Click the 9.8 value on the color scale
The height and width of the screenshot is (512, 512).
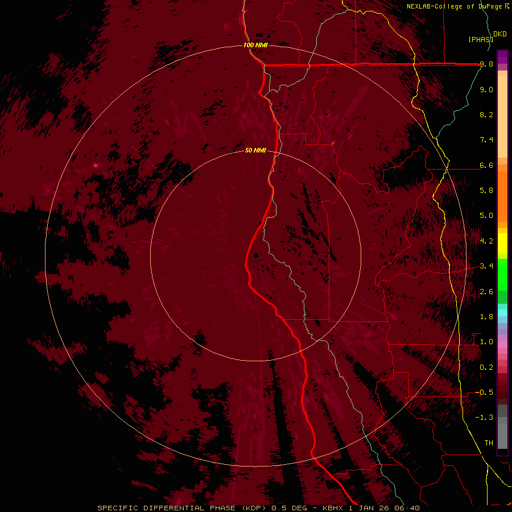pyautogui.click(x=486, y=64)
